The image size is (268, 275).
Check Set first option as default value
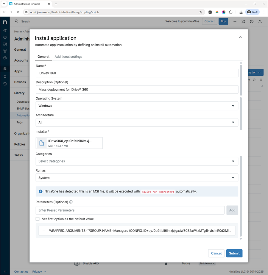coord(38,219)
